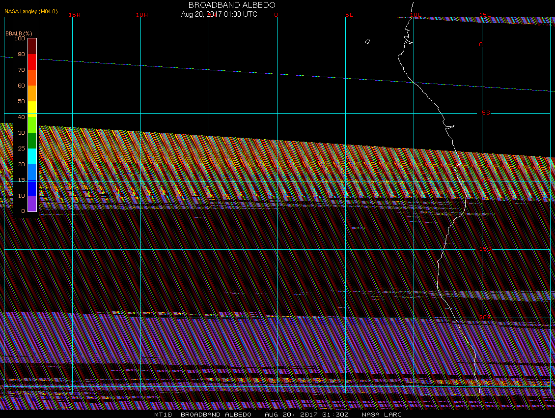The image size is (555, 418).
Task: Pick the purple 0-10% albedo swatch
Action: tap(32, 204)
